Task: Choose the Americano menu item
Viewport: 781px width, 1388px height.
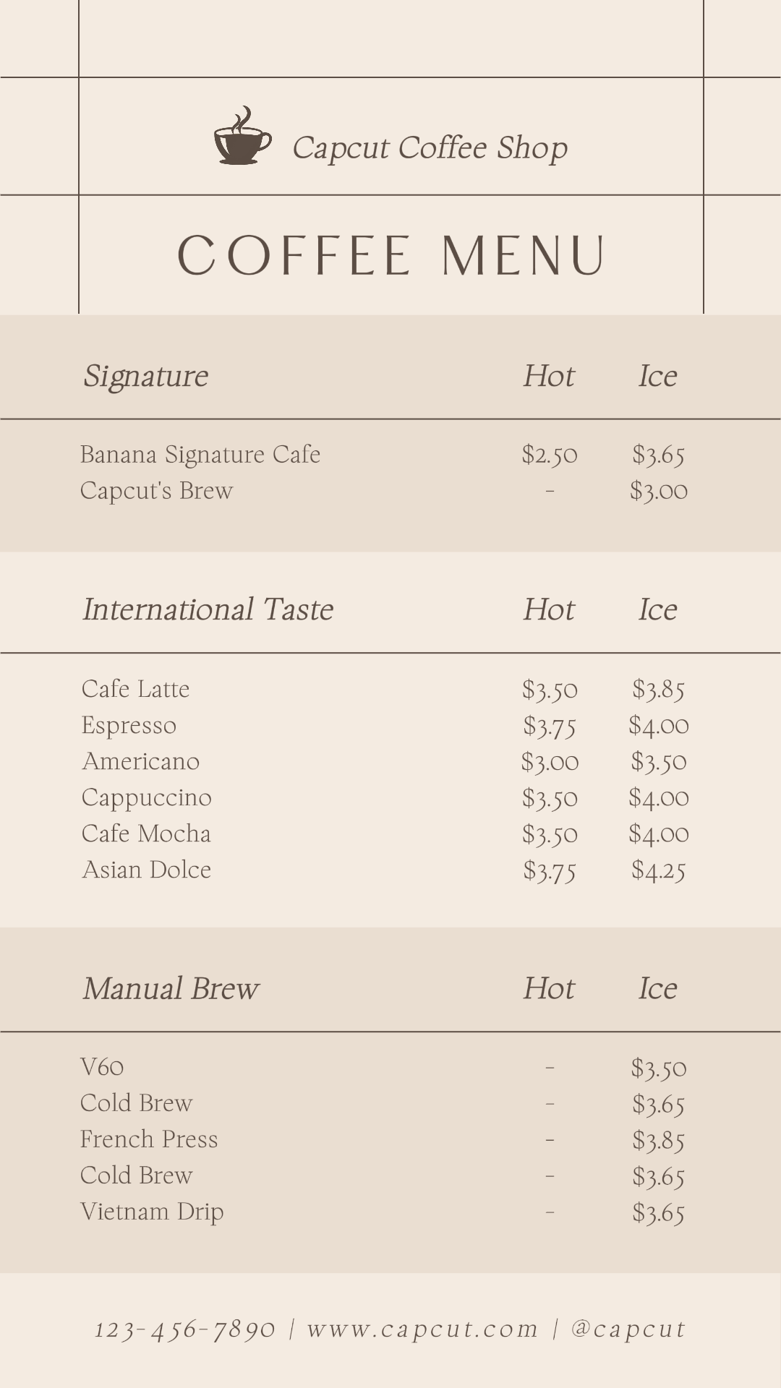Action: [x=141, y=761]
